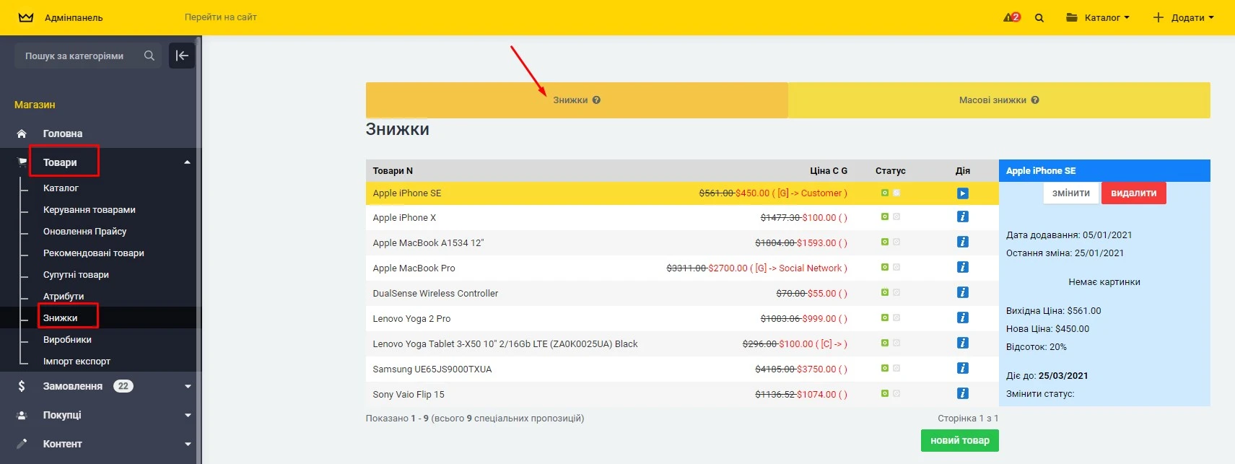The height and width of the screenshot is (464, 1235).
Task: Click the red видалити button
Action: click(1134, 193)
